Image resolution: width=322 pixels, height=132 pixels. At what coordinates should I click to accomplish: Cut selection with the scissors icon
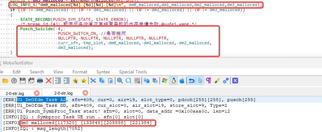tap(93, 81)
